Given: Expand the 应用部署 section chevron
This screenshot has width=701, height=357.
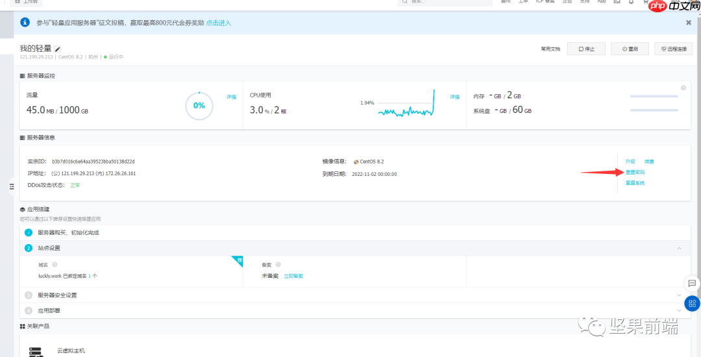Looking at the screenshot, I should [679, 310].
